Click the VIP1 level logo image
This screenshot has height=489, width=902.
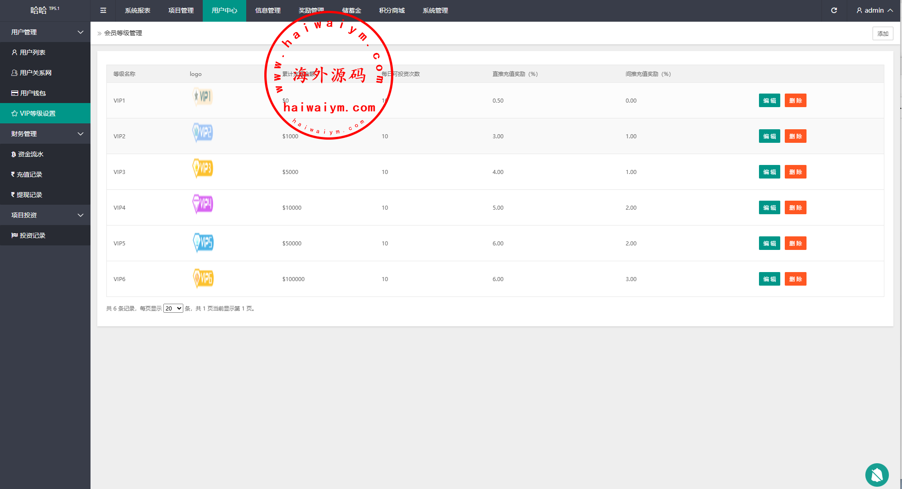point(203,96)
